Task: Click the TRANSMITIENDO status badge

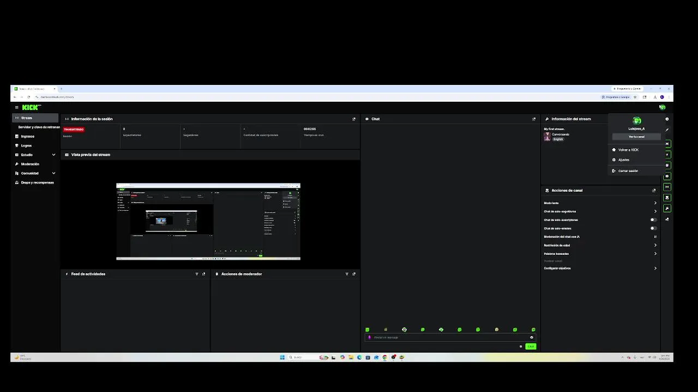Action: pos(74,130)
